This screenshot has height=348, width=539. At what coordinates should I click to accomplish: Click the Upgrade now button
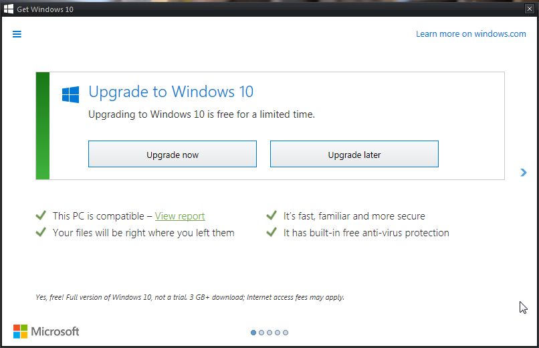(x=173, y=154)
